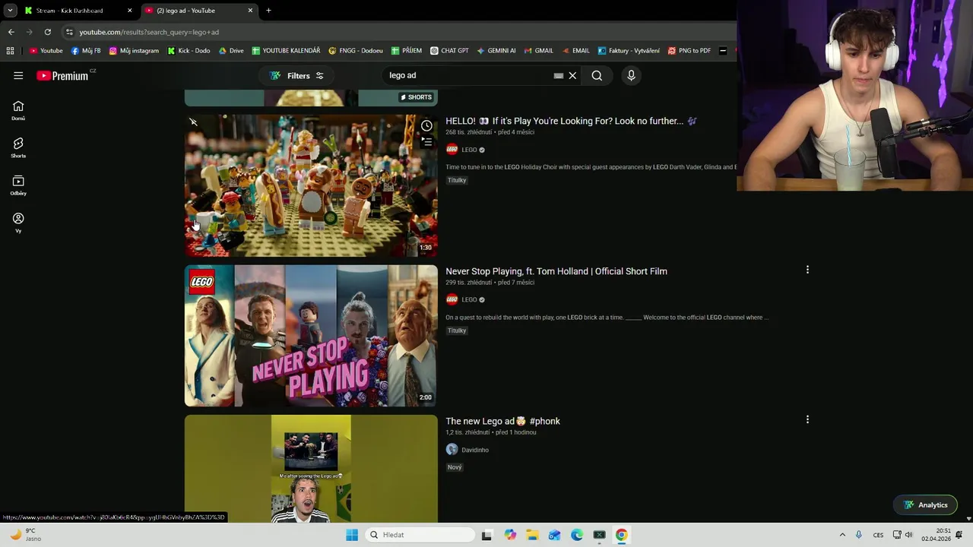Click the search magnifier button
Image resolution: width=973 pixels, height=547 pixels.
(597, 75)
